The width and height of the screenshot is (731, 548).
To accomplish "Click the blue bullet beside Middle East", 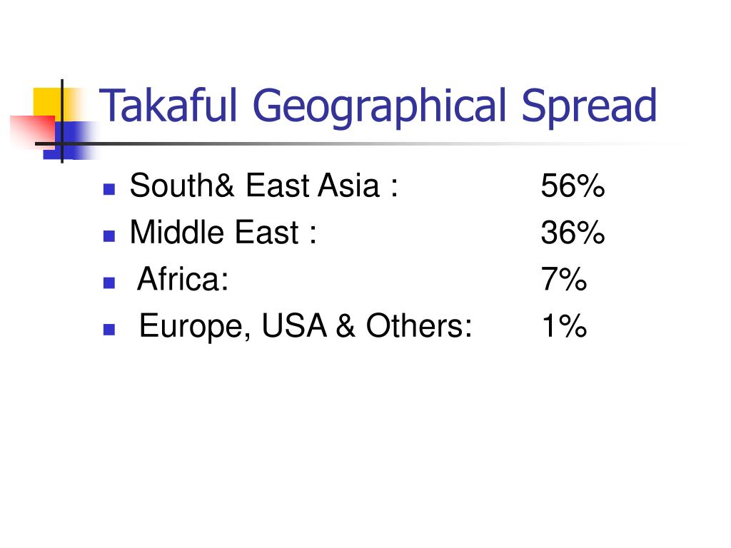I will tap(109, 236).
